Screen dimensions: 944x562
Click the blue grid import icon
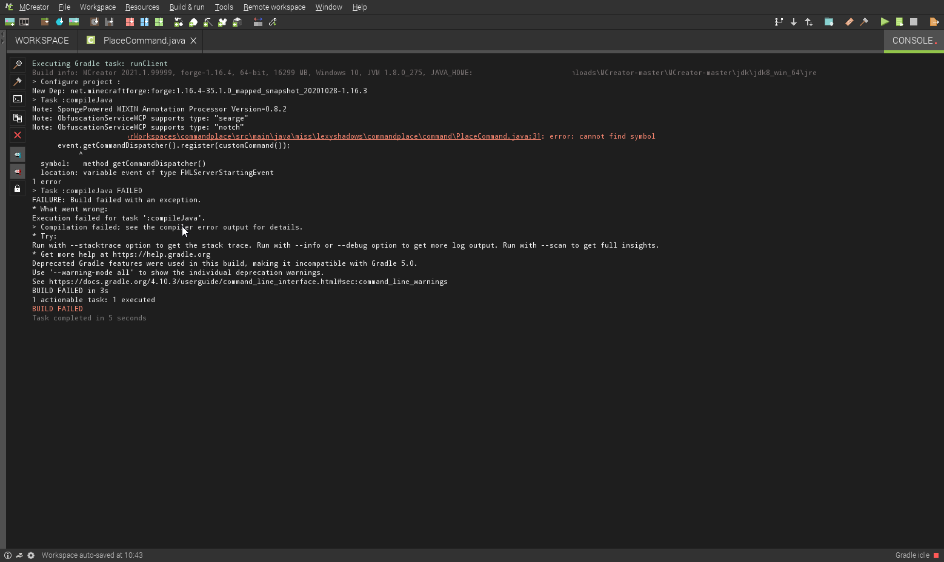tap(144, 22)
